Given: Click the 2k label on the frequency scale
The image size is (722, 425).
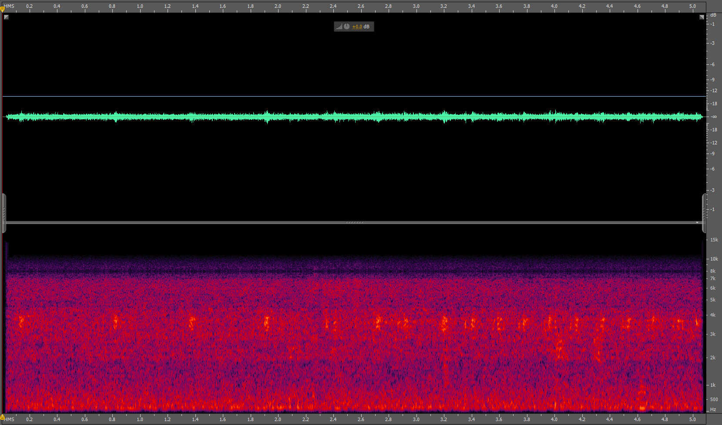Looking at the screenshot, I should [x=713, y=358].
